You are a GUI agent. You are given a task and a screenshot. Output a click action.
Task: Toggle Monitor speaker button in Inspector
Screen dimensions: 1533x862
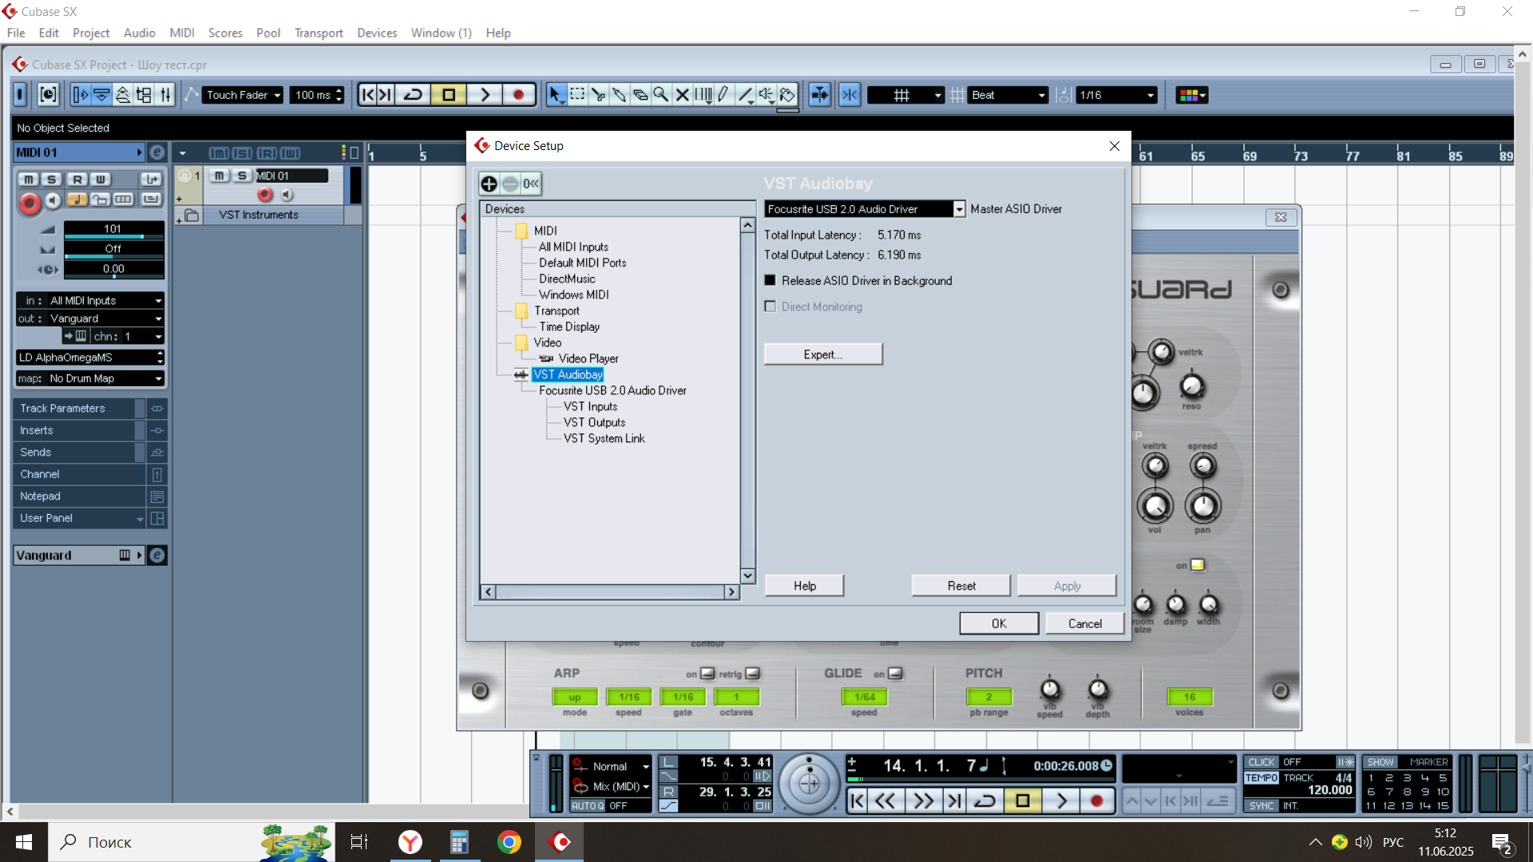click(53, 200)
